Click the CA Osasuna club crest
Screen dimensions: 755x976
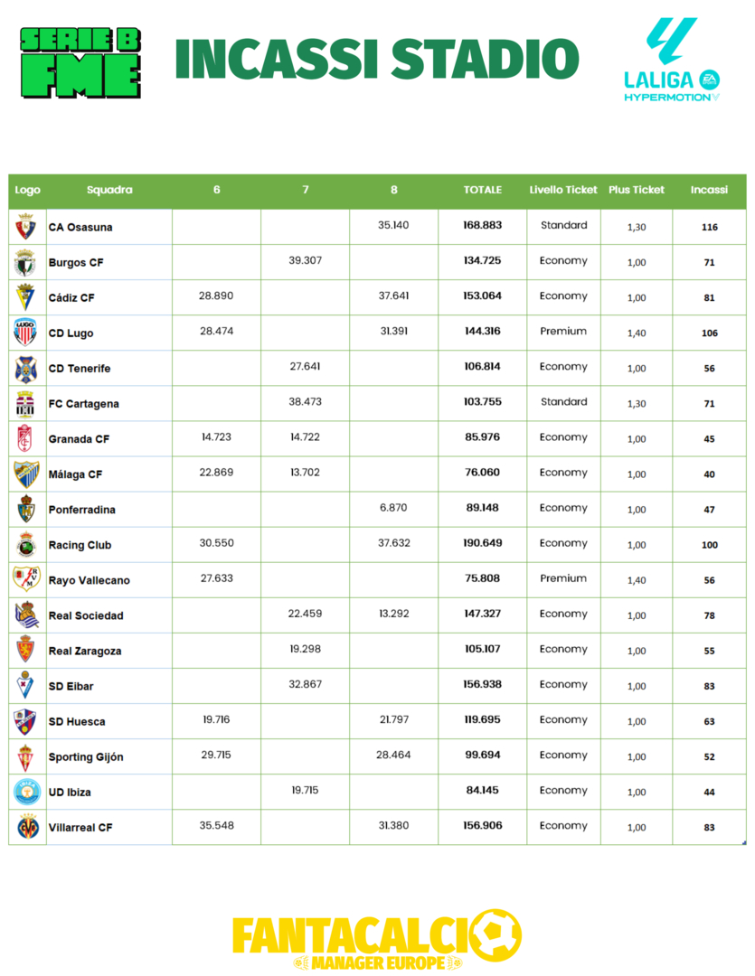point(25,227)
